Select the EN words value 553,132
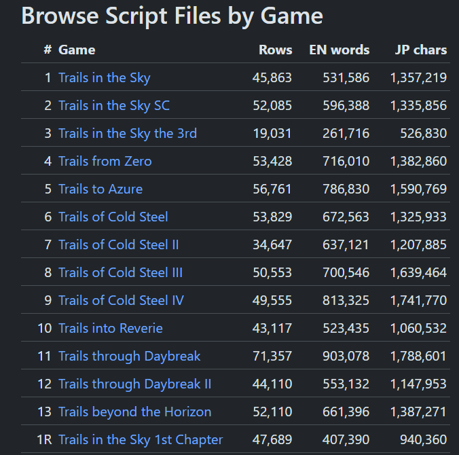 click(346, 384)
